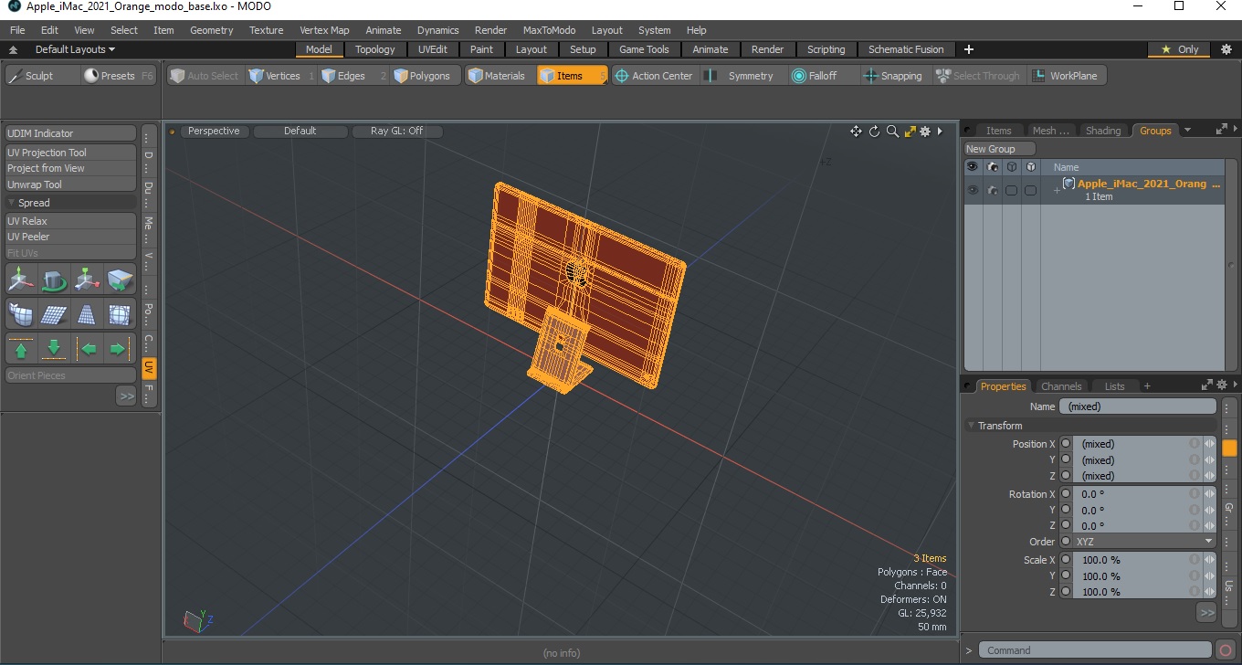Click the UDIM Indicator button
1242x665 pixels.
pyautogui.click(x=71, y=133)
